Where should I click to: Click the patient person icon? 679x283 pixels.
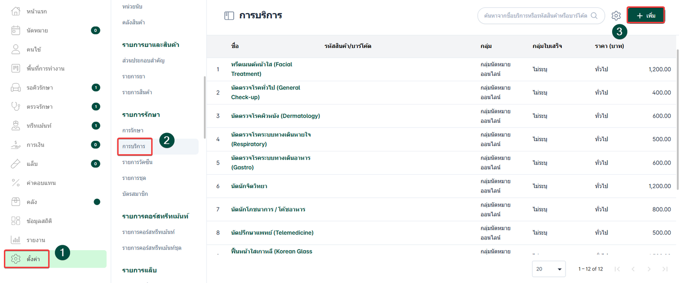point(16,49)
